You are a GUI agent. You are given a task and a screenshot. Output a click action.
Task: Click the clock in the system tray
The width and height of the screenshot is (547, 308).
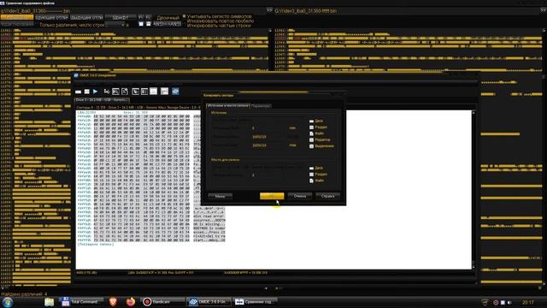point(528,302)
